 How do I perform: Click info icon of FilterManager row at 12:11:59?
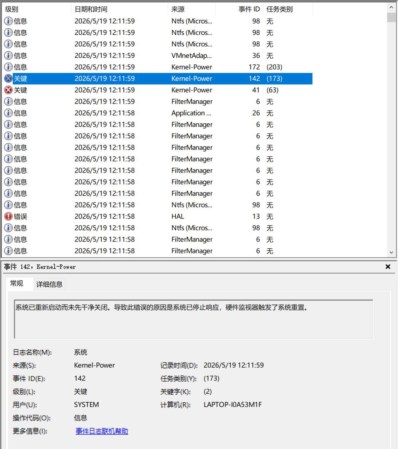8,101
